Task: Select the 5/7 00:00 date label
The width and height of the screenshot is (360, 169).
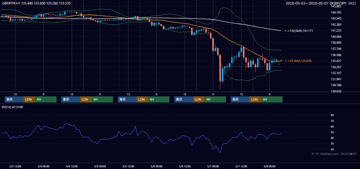Action: pos(213,166)
